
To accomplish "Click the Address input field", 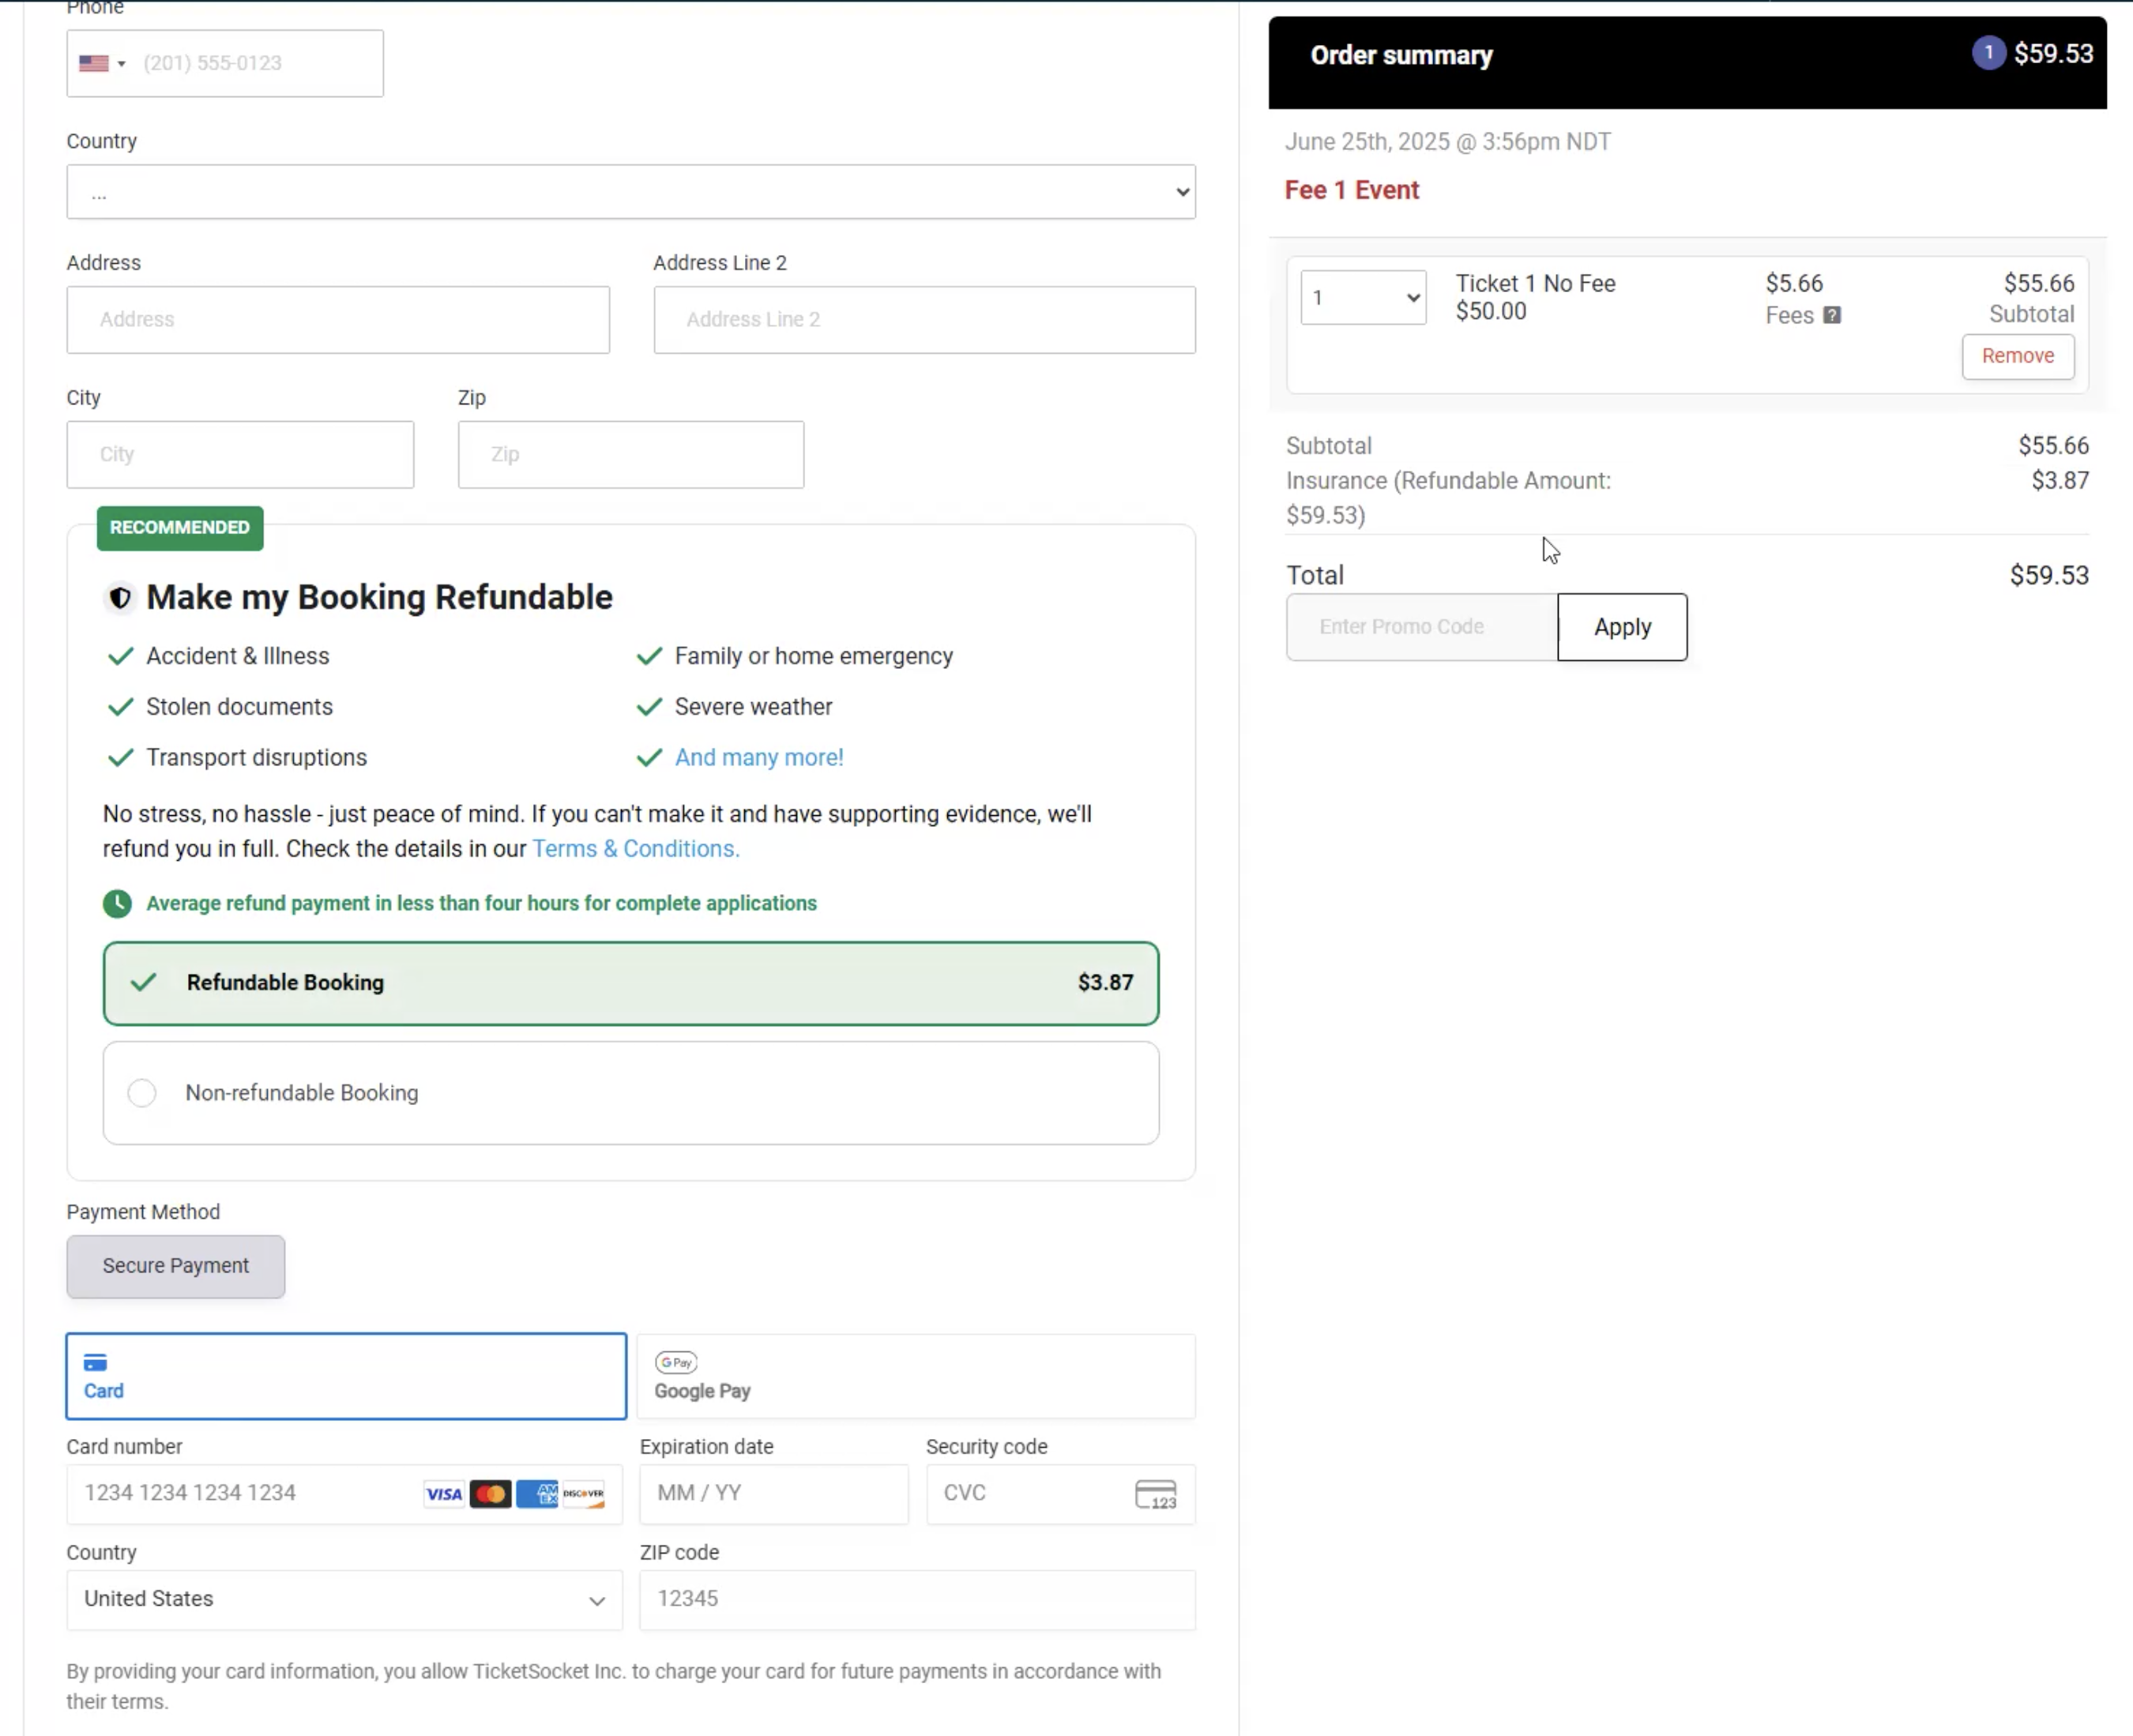I will point(338,320).
